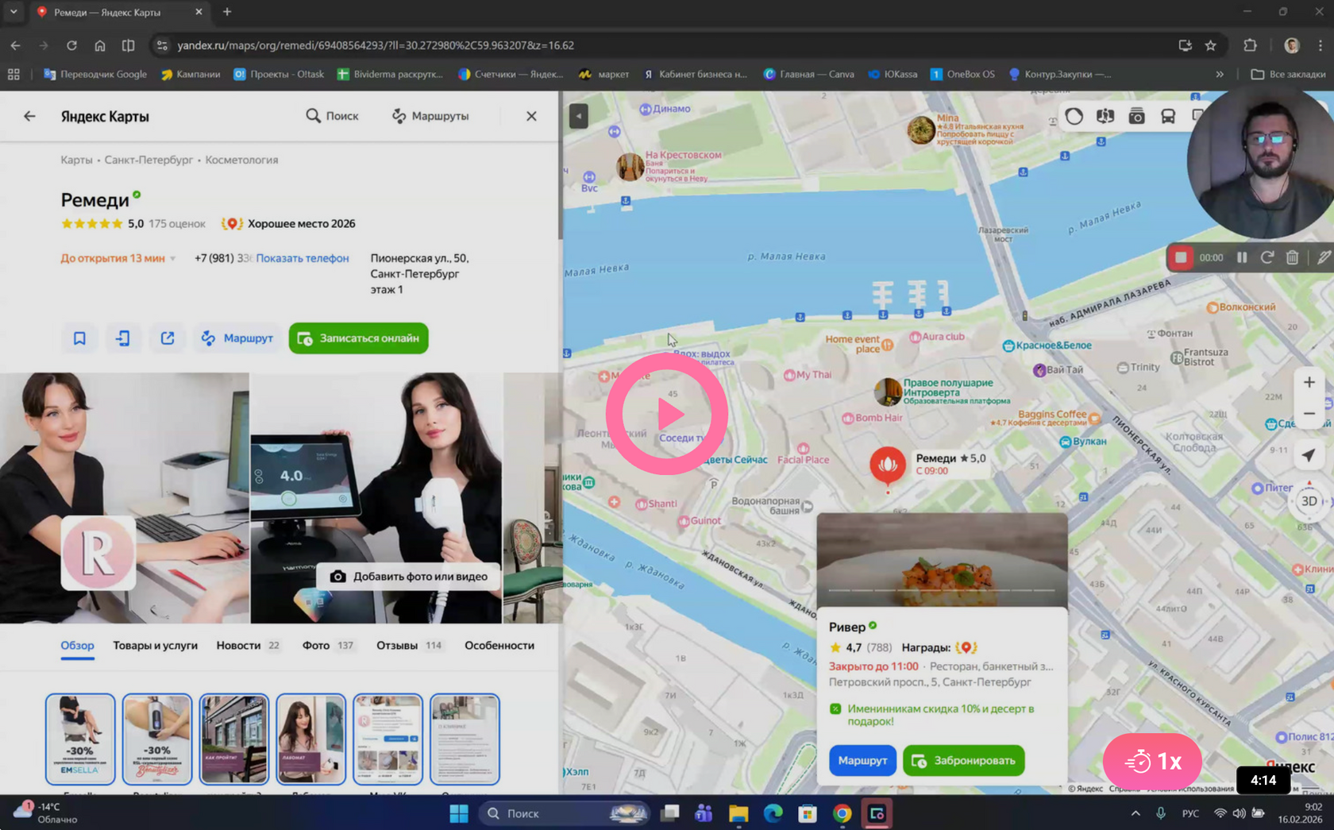Delete the current recording
1334x830 pixels.
click(x=1293, y=257)
